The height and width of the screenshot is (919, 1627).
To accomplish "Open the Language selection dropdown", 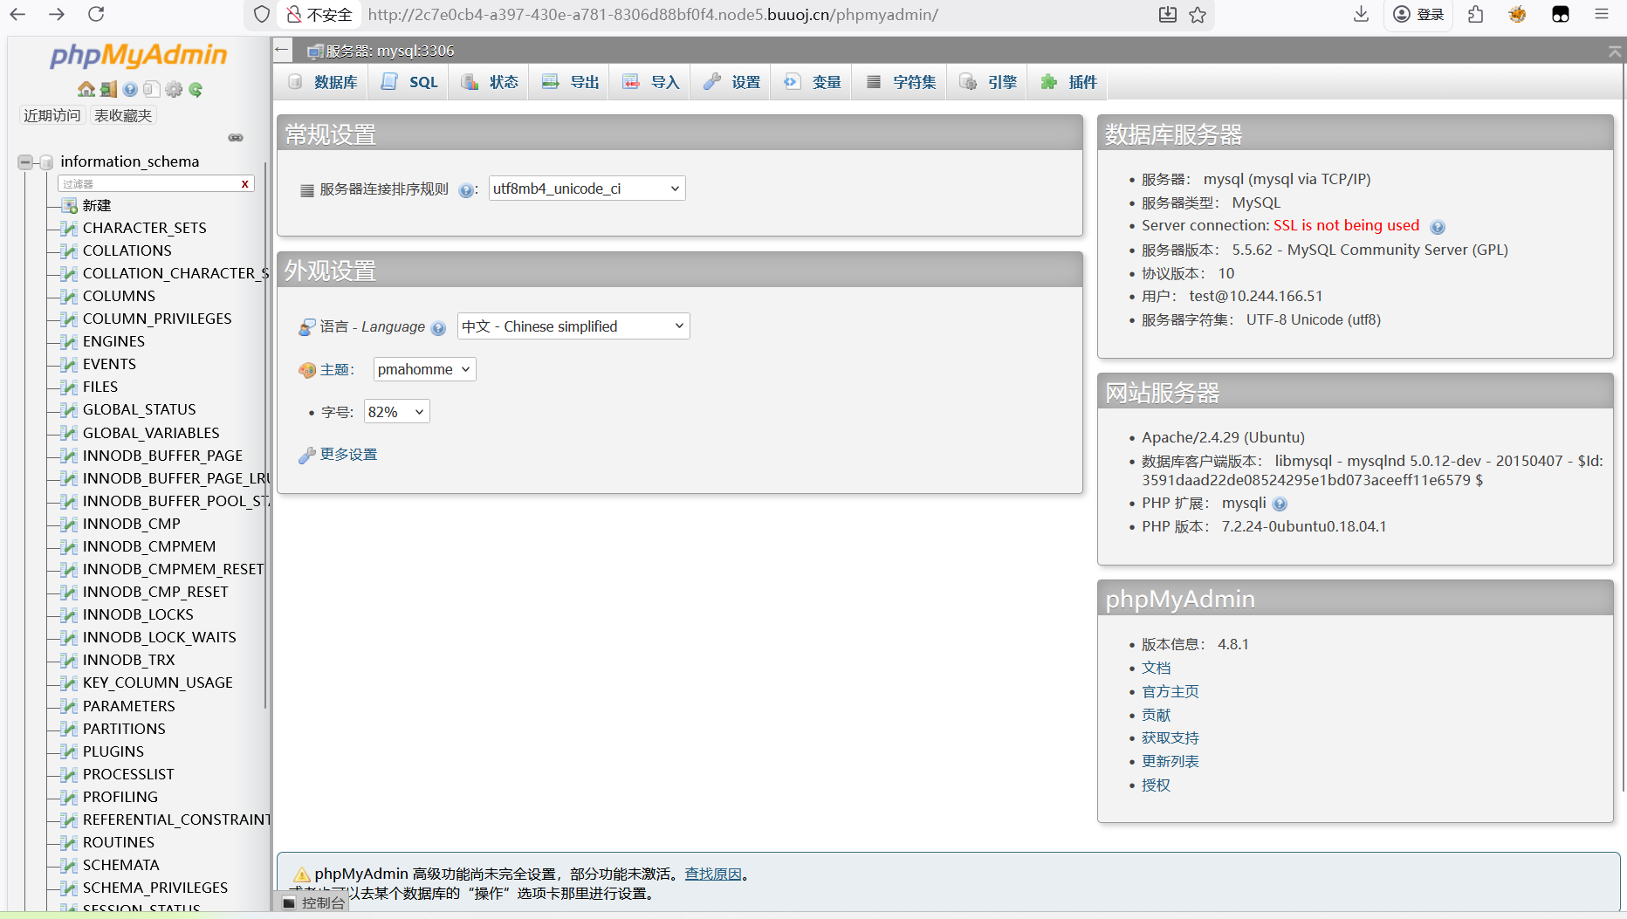I will tap(573, 326).
